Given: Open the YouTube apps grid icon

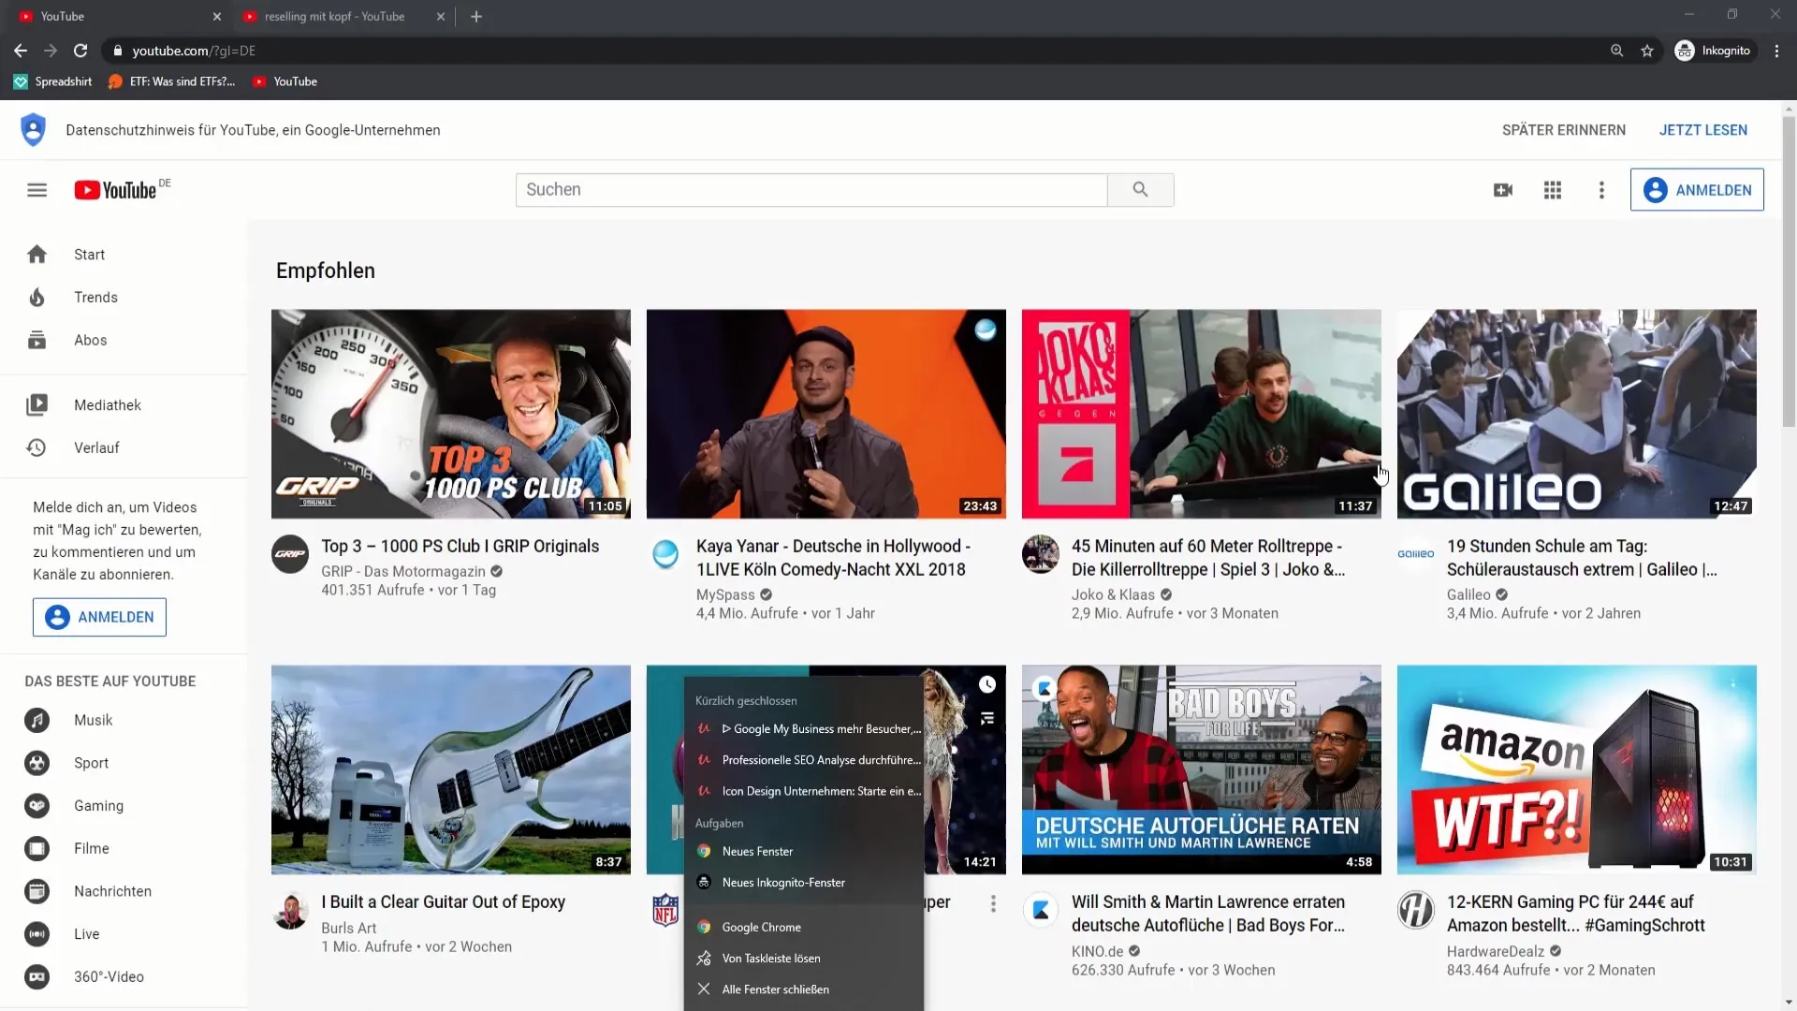Looking at the screenshot, I should click(1553, 190).
